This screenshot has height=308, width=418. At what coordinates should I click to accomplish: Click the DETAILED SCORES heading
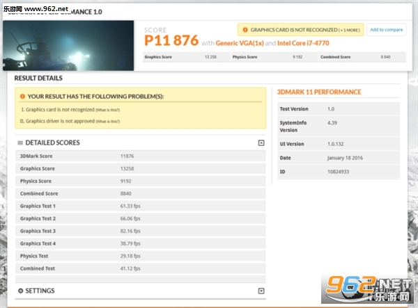52,143
